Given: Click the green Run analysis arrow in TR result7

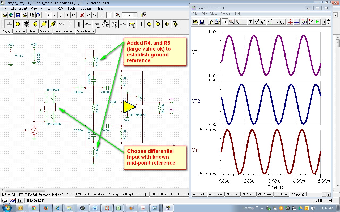Looking at the screenshot, I should tap(318, 22).
